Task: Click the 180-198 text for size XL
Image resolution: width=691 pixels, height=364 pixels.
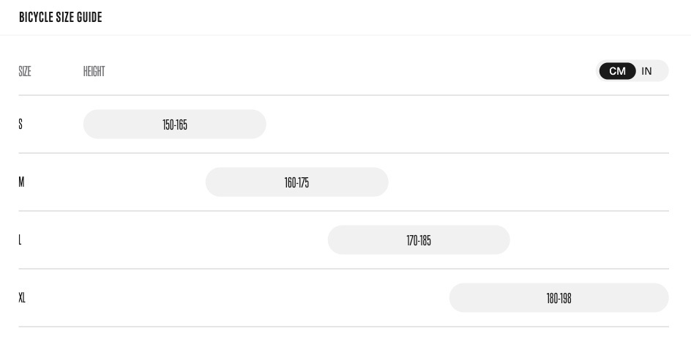Action: (x=559, y=298)
